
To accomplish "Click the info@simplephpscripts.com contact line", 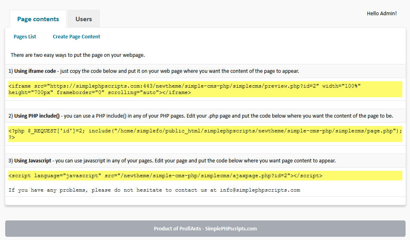I will [x=154, y=190].
